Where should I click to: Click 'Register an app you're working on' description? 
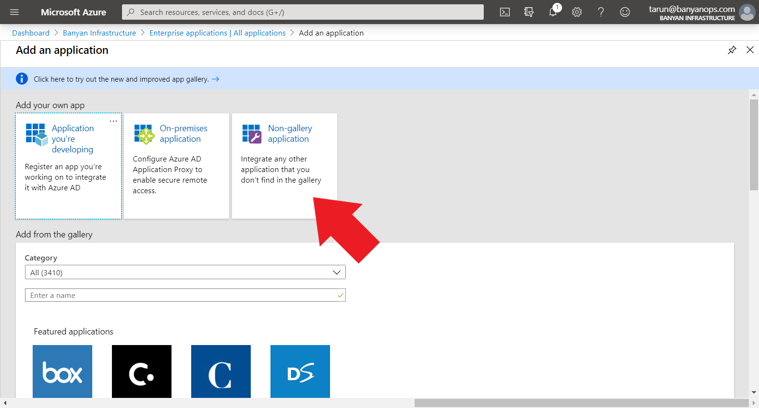[x=65, y=177]
